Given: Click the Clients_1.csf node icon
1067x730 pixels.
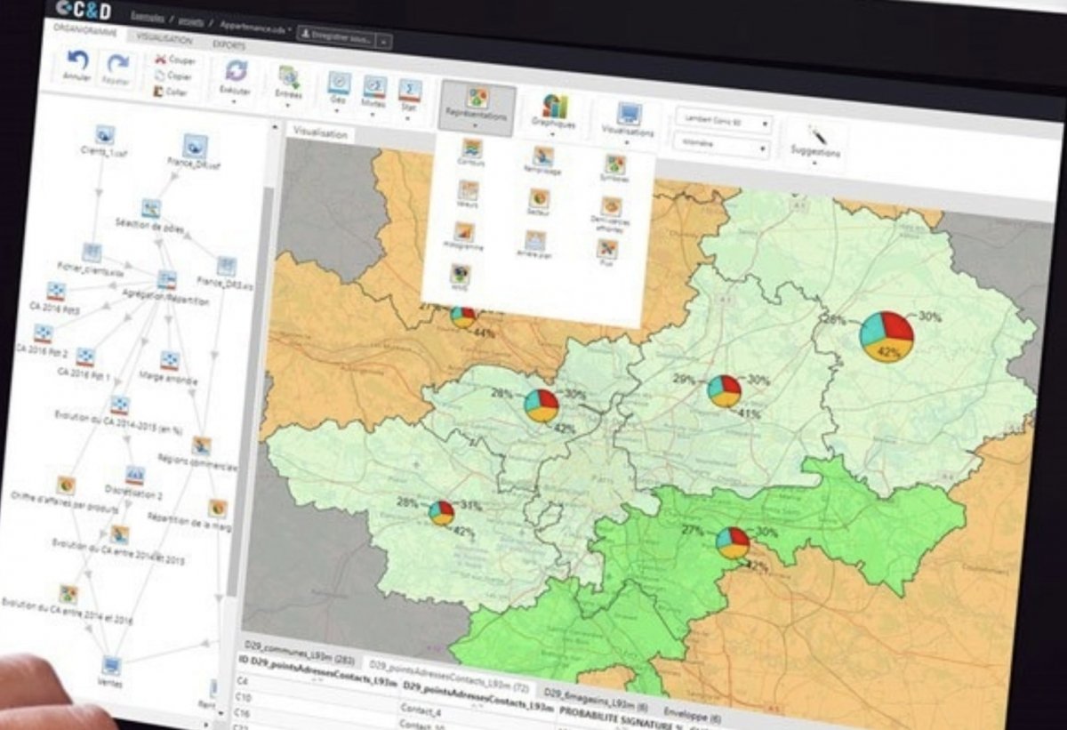Looking at the screenshot, I should point(105,135).
